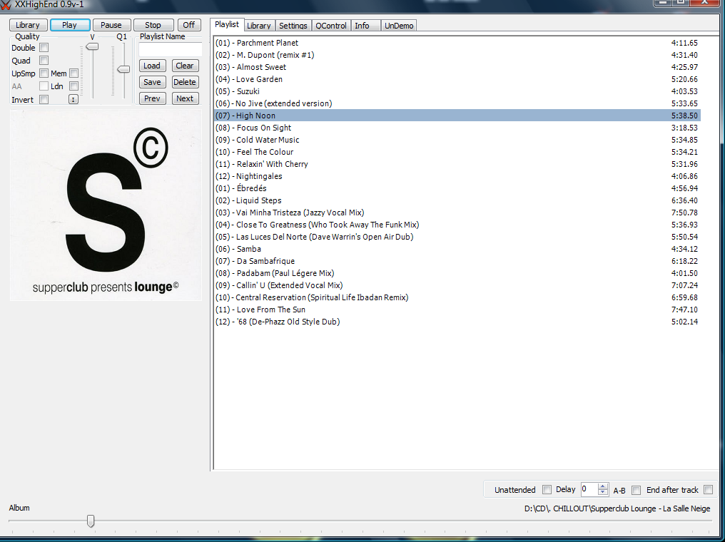The width and height of the screenshot is (725, 542).
Task: Select track Almost Sweet
Action: [x=457, y=67]
